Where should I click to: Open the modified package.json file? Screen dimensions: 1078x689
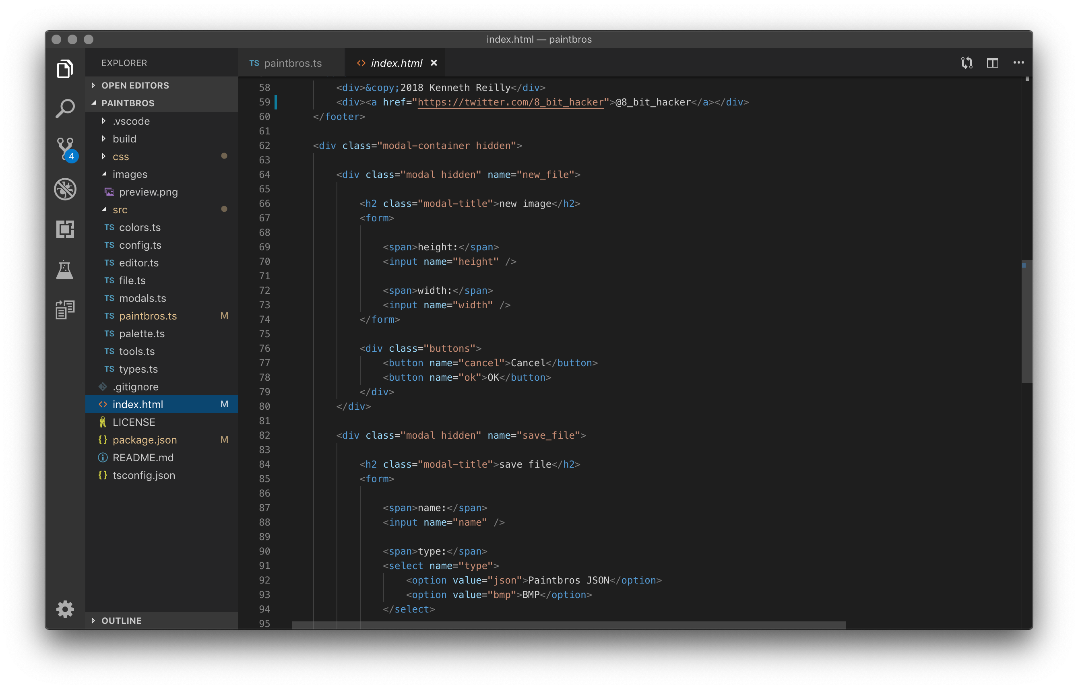[145, 439]
